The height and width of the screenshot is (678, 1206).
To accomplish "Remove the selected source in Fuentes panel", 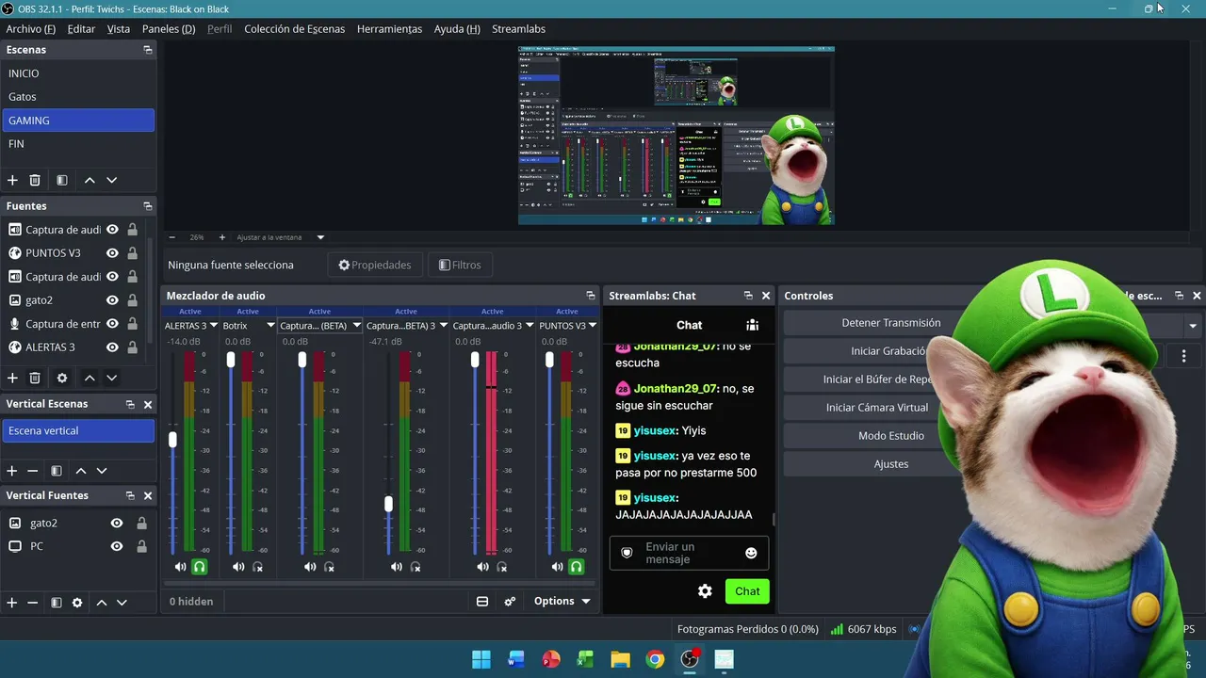I will coord(35,378).
